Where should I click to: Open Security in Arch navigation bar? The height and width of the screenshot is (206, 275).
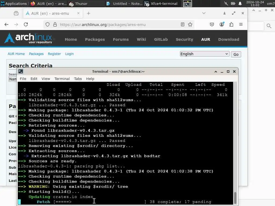[184, 39]
